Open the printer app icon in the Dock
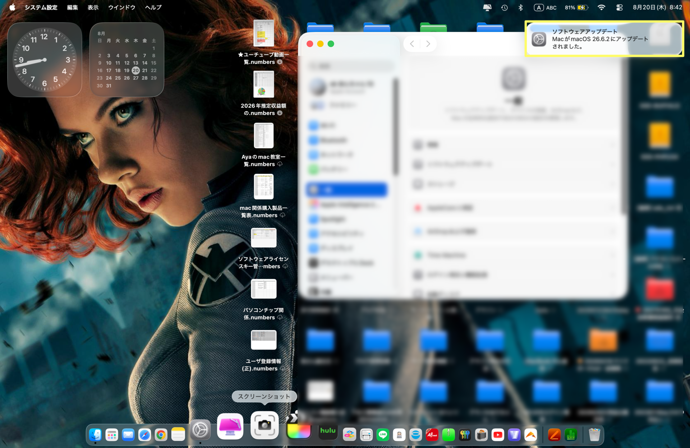Viewport: 690px width, 448px height. (366, 435)
